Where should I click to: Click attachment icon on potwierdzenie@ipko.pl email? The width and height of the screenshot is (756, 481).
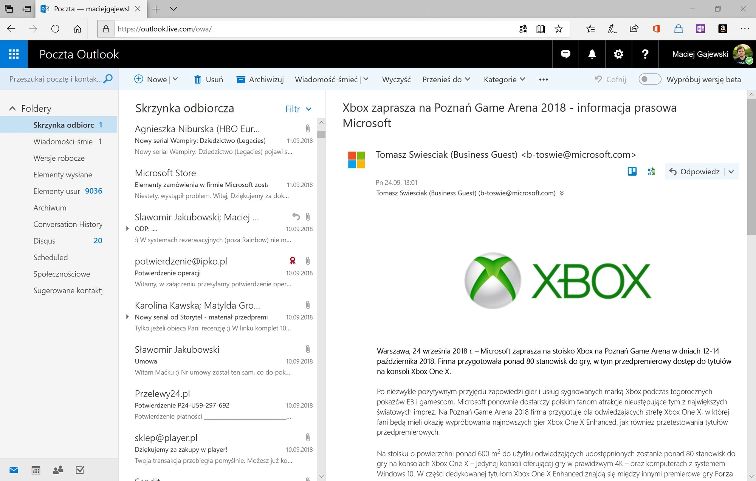tap(308, 261)
